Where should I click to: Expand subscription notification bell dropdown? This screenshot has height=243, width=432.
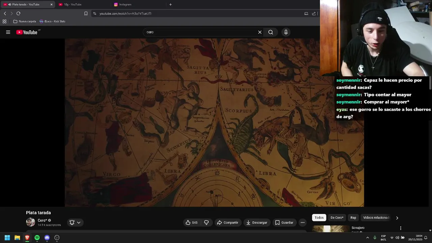pos(75,222)
